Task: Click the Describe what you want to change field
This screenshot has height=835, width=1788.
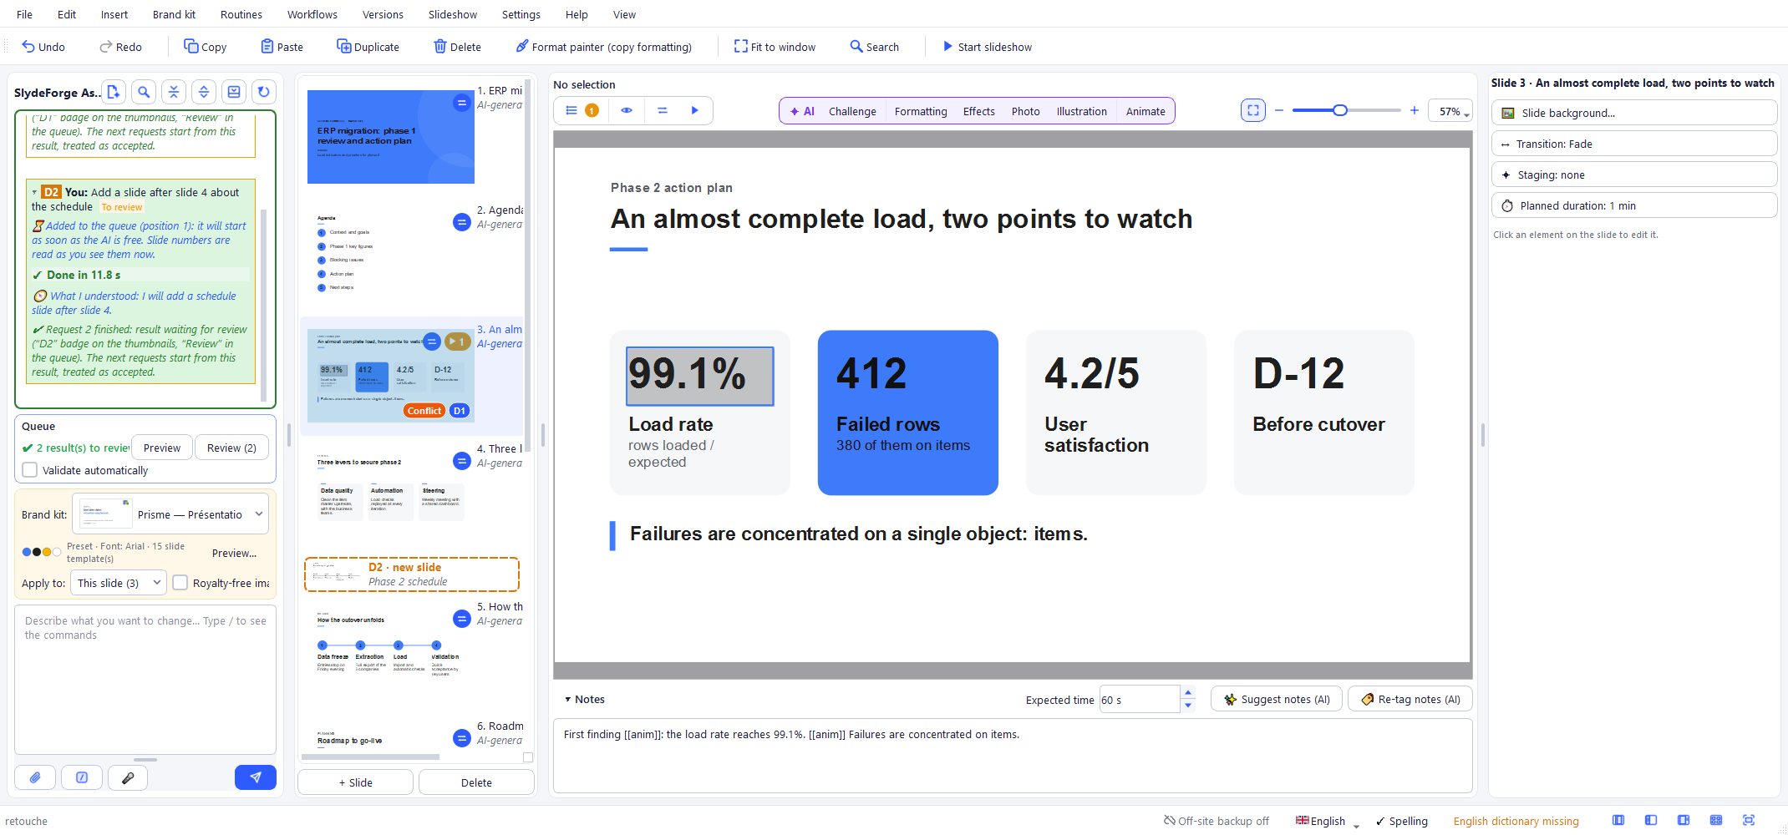Action: click(145, 680)
